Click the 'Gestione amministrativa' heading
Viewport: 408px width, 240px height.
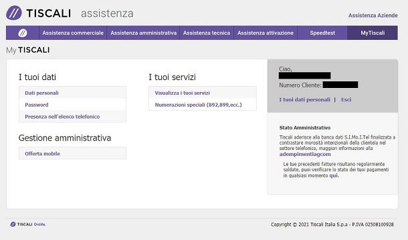[x=65, y=138]
